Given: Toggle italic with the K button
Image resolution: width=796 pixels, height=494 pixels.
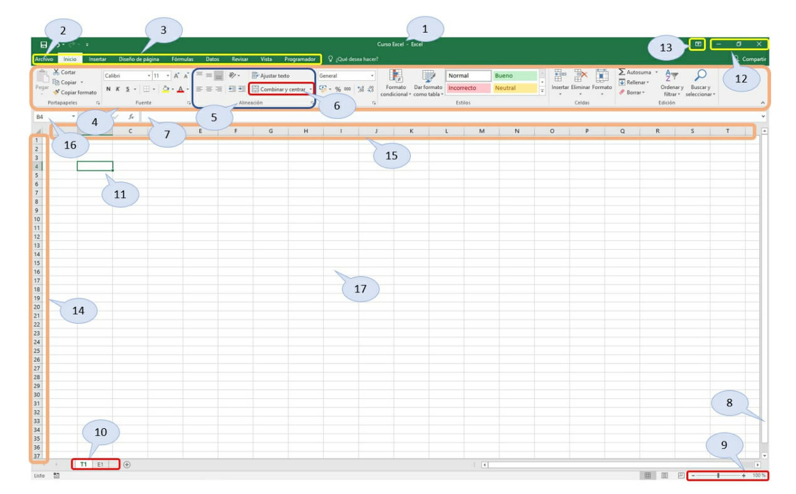Looking at the screenshot, I should [x=118, y=89].
